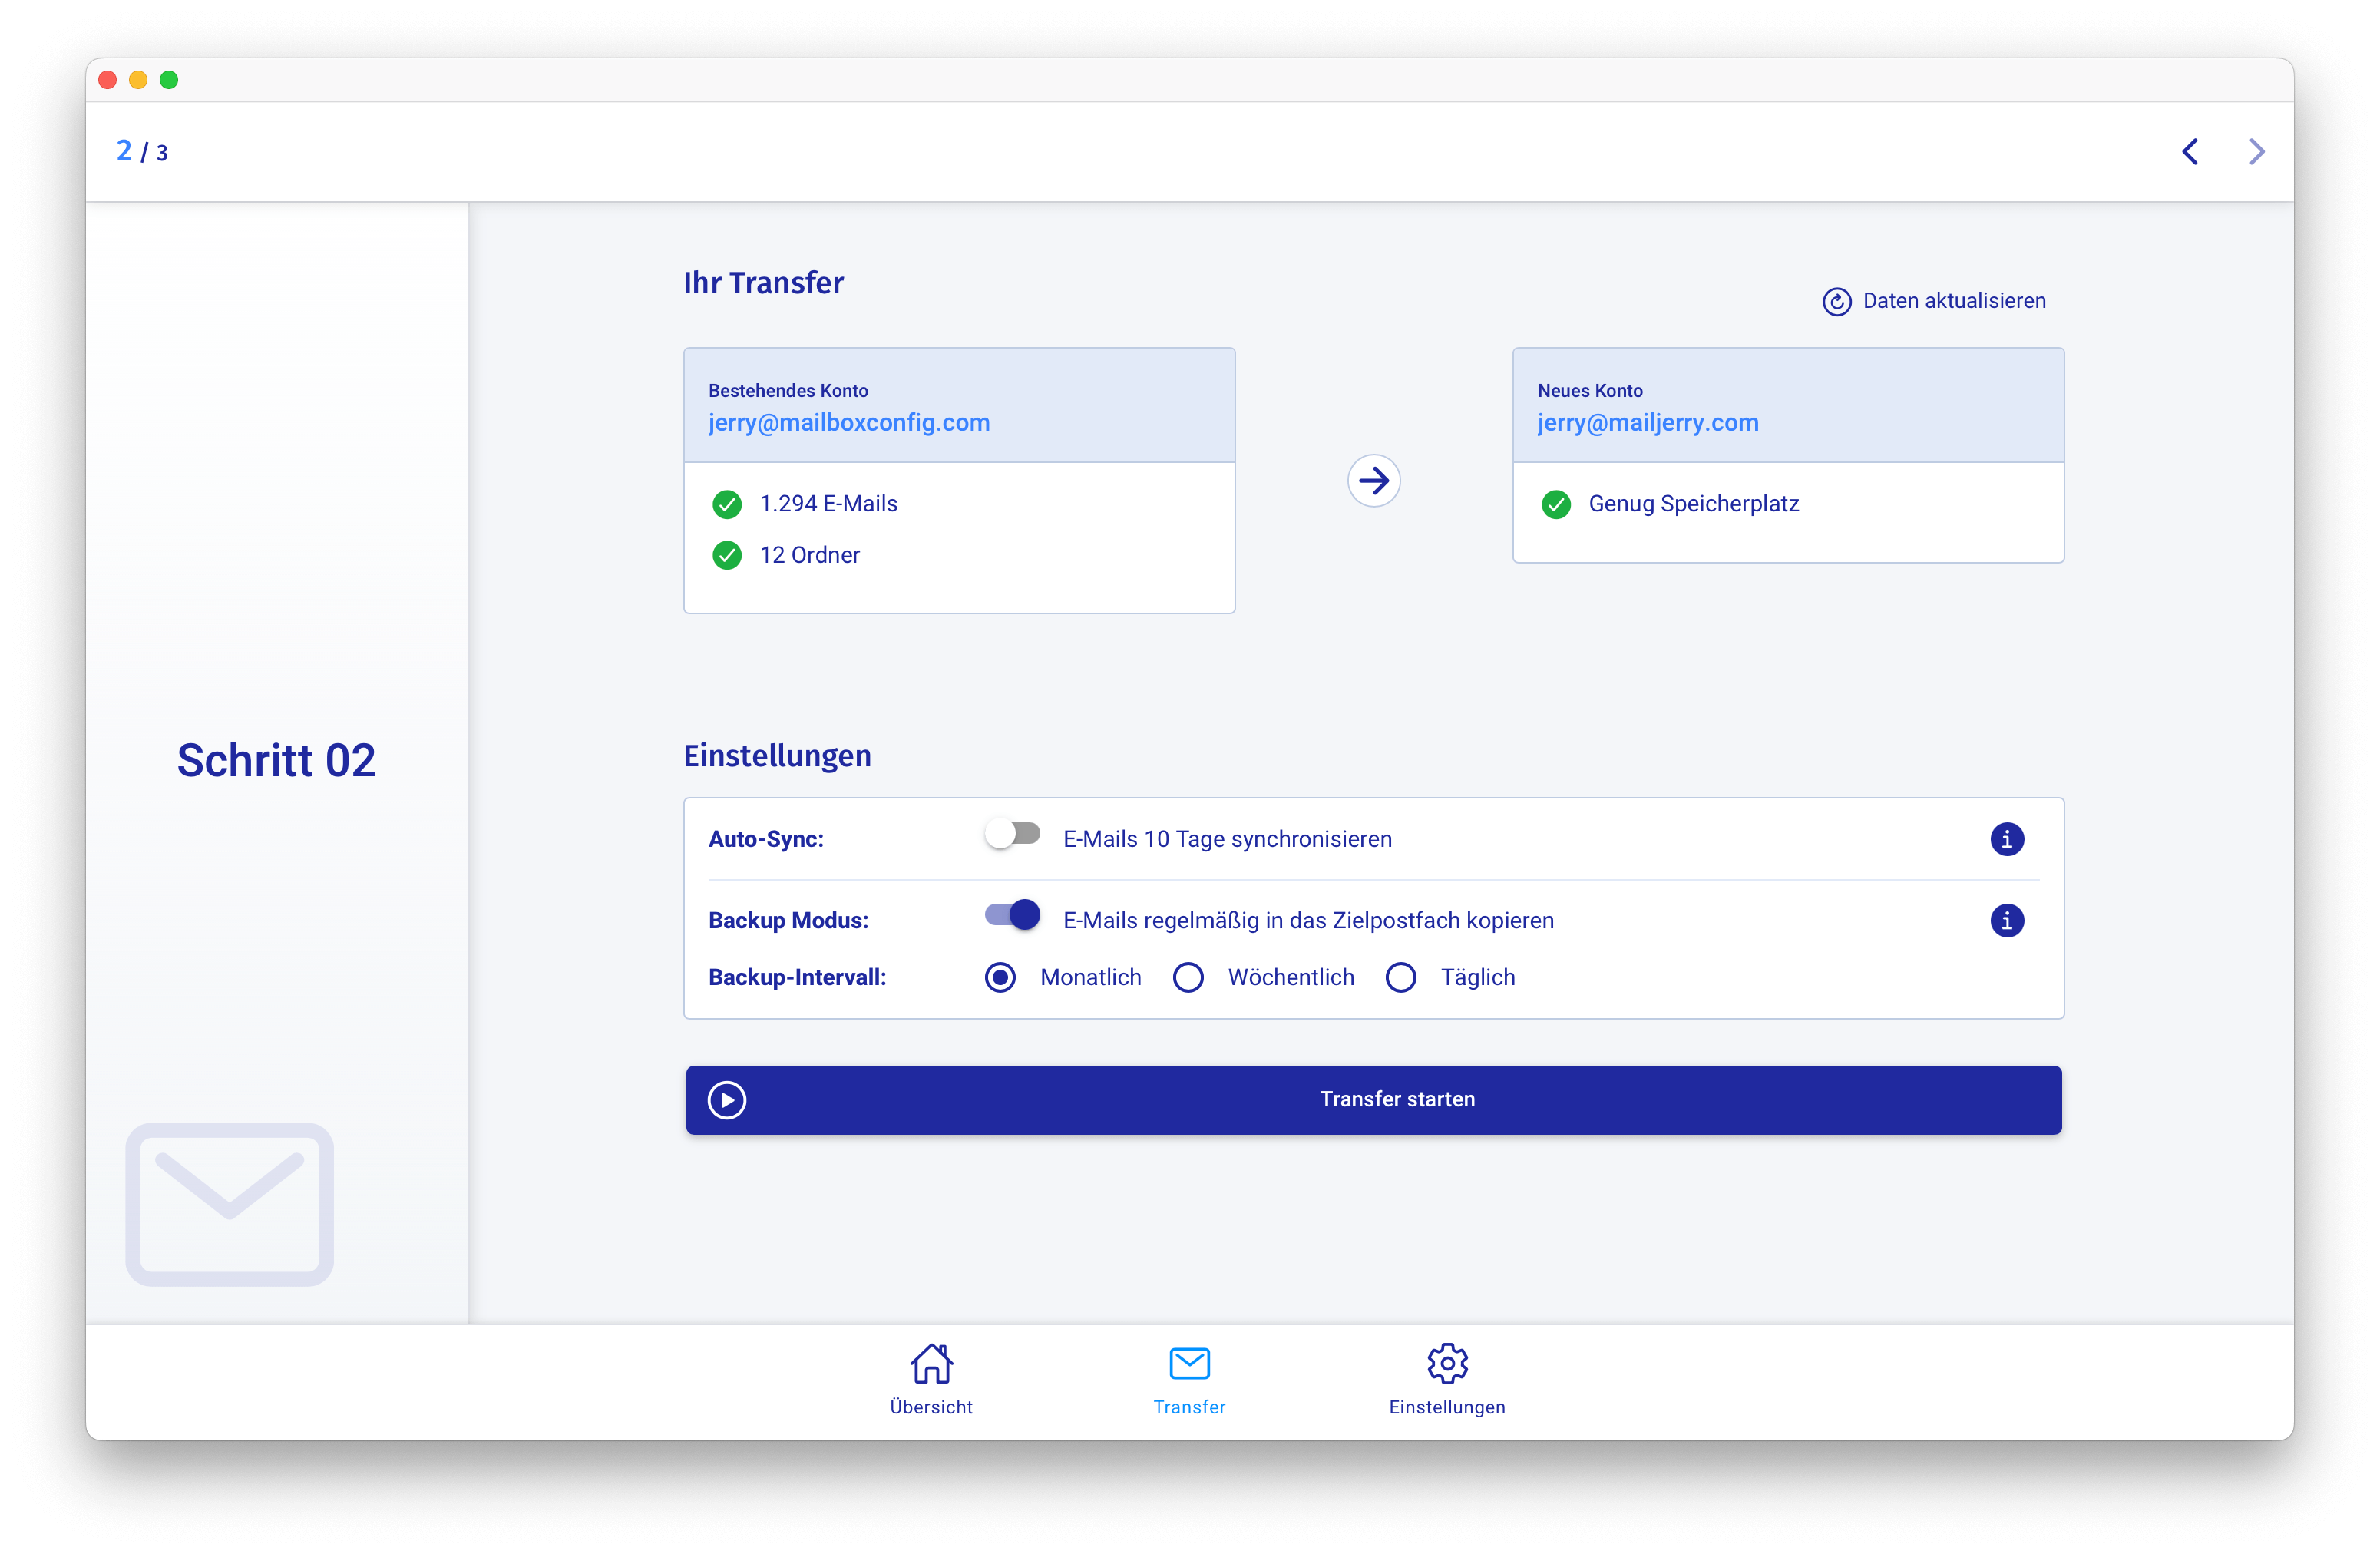
Task: Click jerry@mailjerry.com address
Action: 1647,423
